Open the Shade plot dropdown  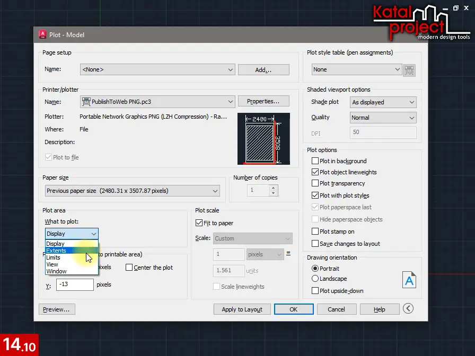(x=413, y=102)
